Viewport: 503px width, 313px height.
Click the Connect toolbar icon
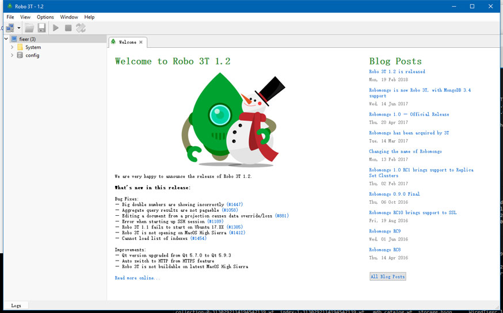point(10,28)
